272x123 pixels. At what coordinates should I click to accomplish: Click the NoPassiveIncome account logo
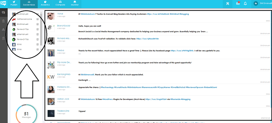tap(14, 19)
